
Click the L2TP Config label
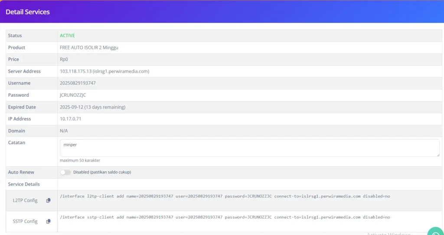click(25, 200)
